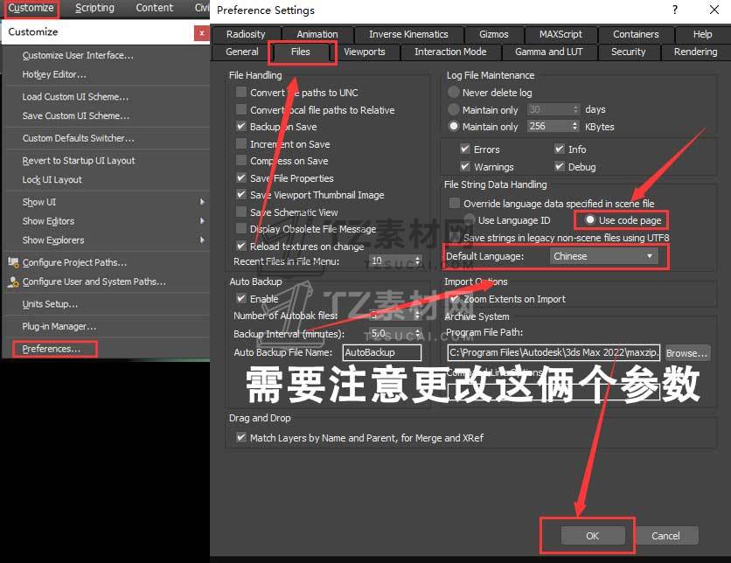
Task: Click the OK button
Action: click(593, 536)
